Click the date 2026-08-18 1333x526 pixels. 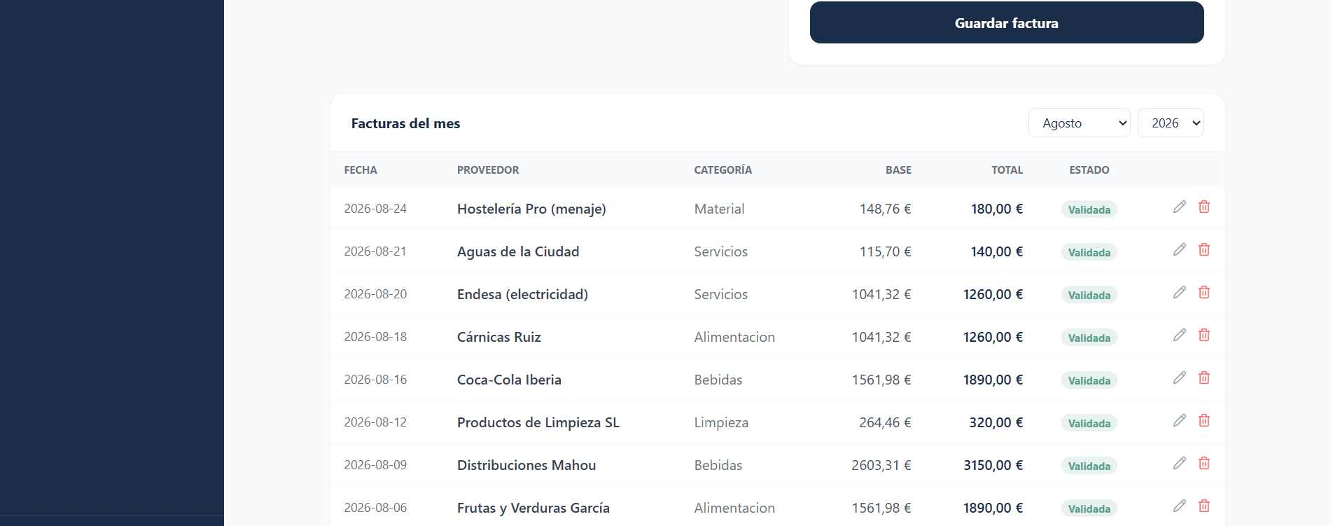[375, 337]
